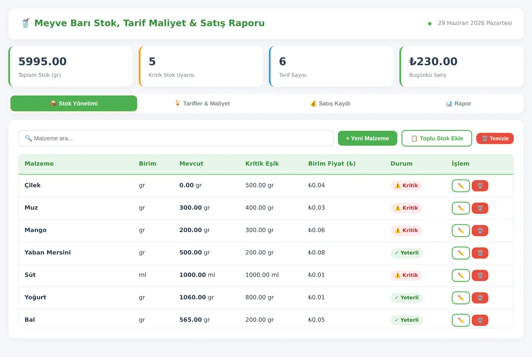
Task: Show the Rapor tab
Action: click(458, 103)
